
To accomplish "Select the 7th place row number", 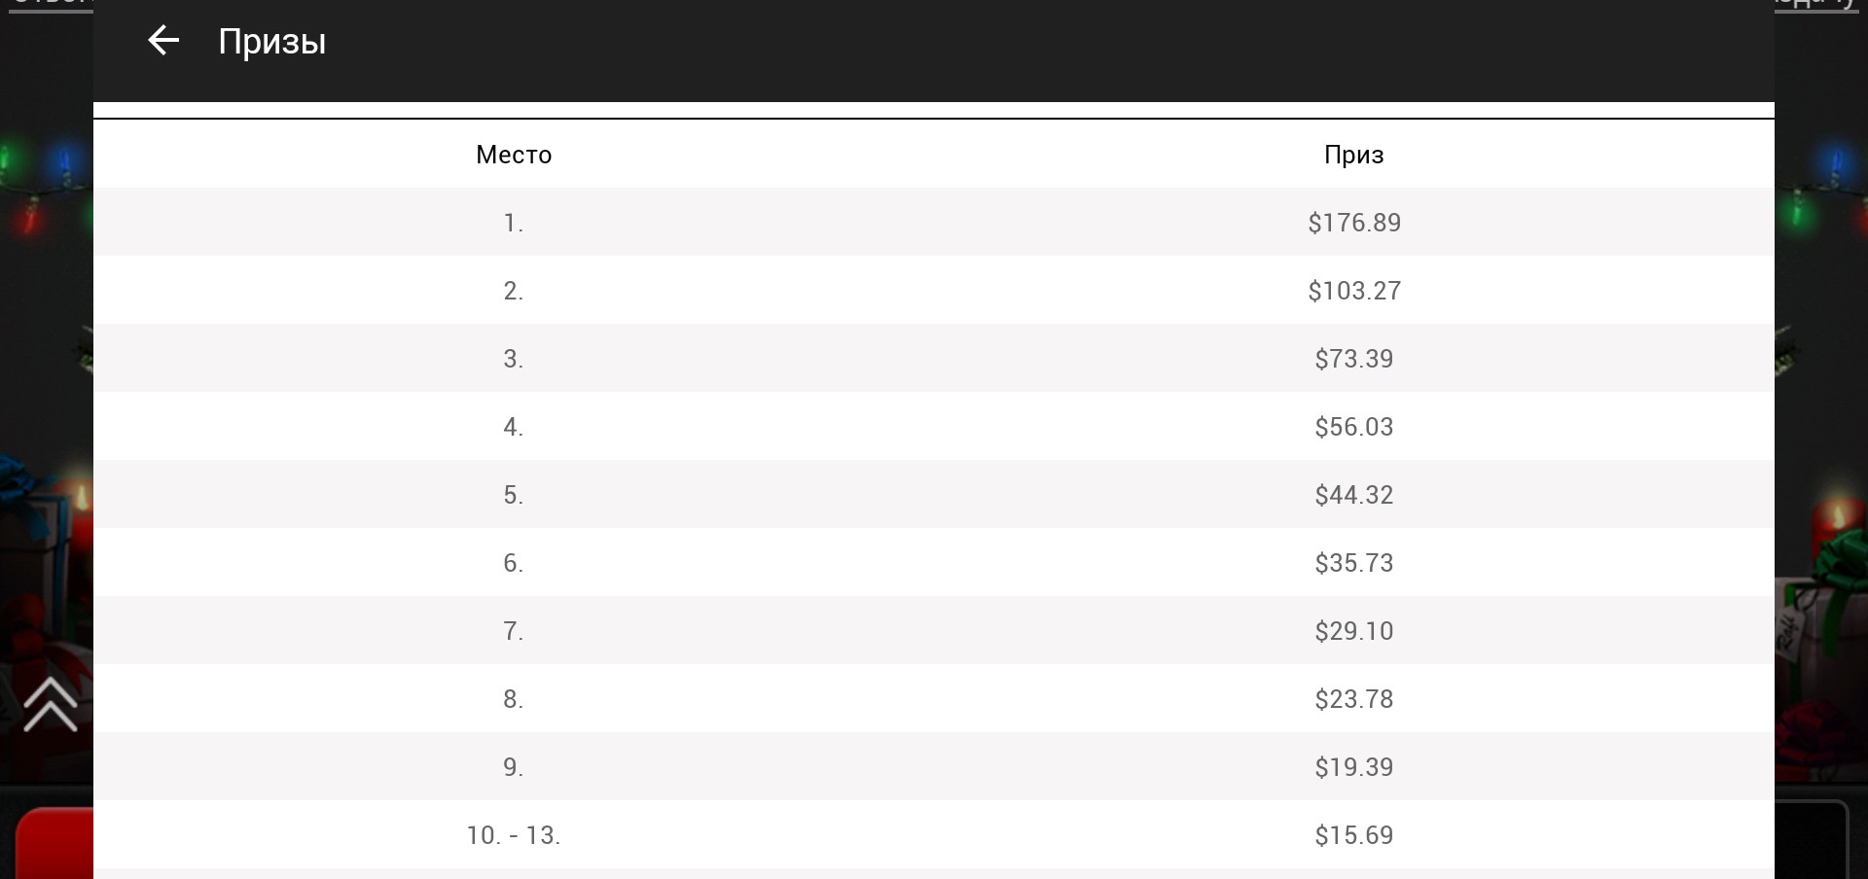I will point(514,631).
